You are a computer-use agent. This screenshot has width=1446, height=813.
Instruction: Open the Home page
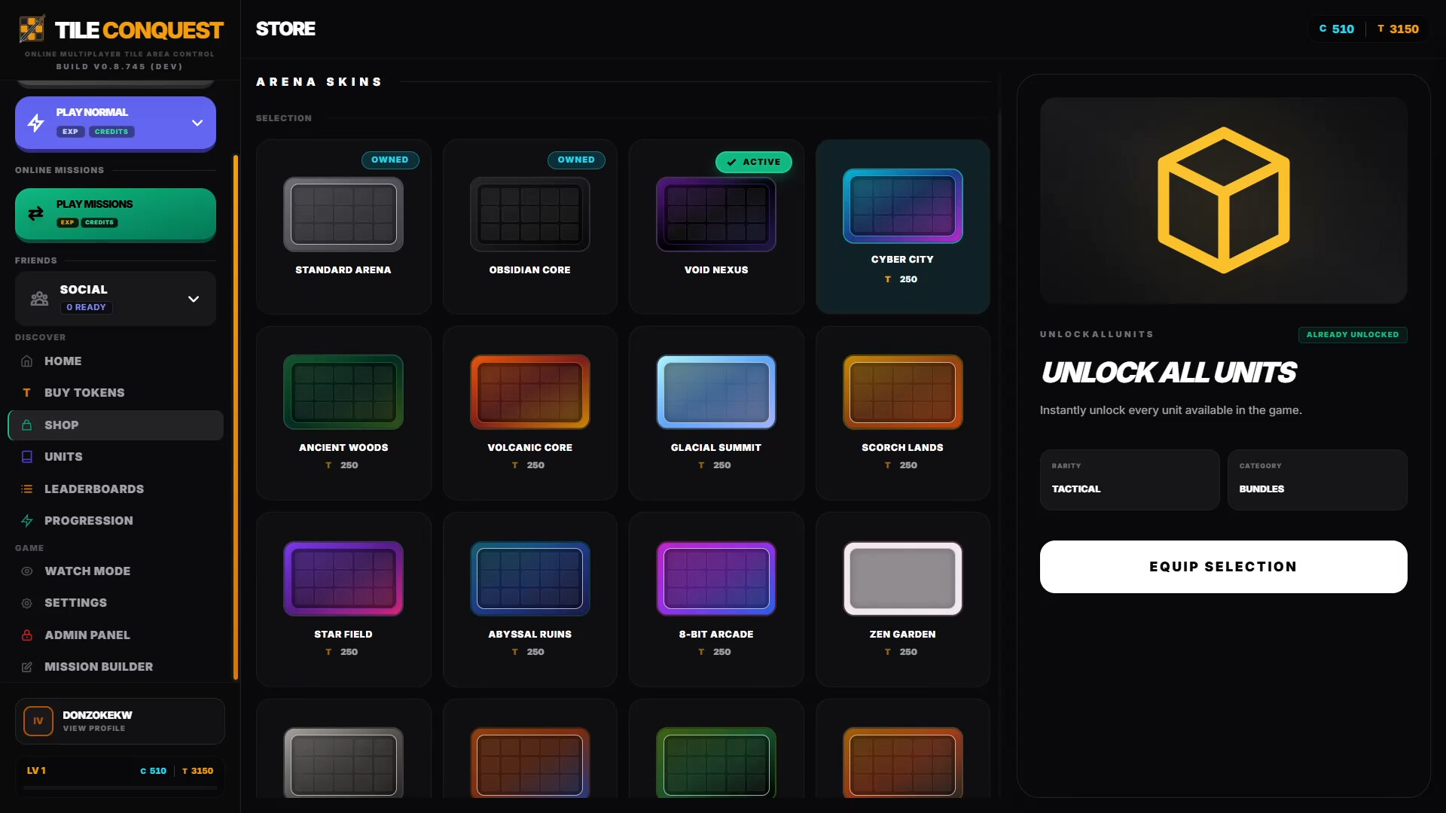coord(116,361)
